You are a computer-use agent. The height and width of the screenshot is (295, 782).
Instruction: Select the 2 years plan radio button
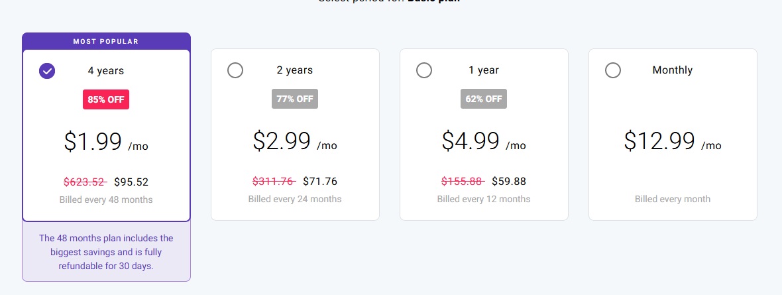(x=235, y=70)
